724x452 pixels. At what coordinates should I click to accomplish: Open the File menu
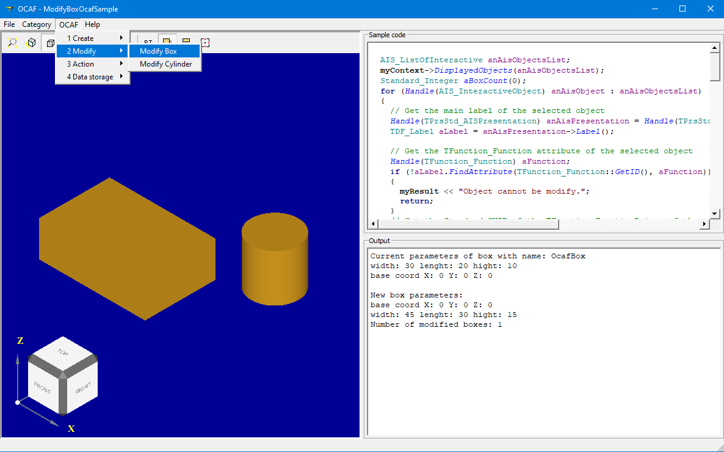click(x=9, y=24)
